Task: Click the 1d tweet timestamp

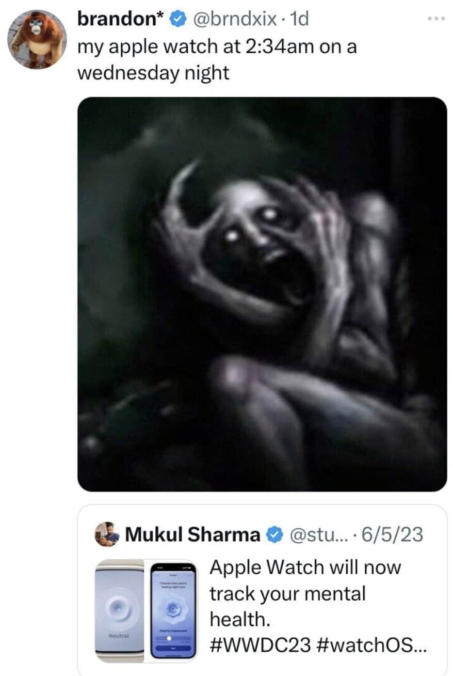Action: tap(299, 20)
